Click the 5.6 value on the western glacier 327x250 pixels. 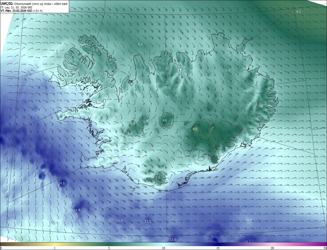click(133, 122)
